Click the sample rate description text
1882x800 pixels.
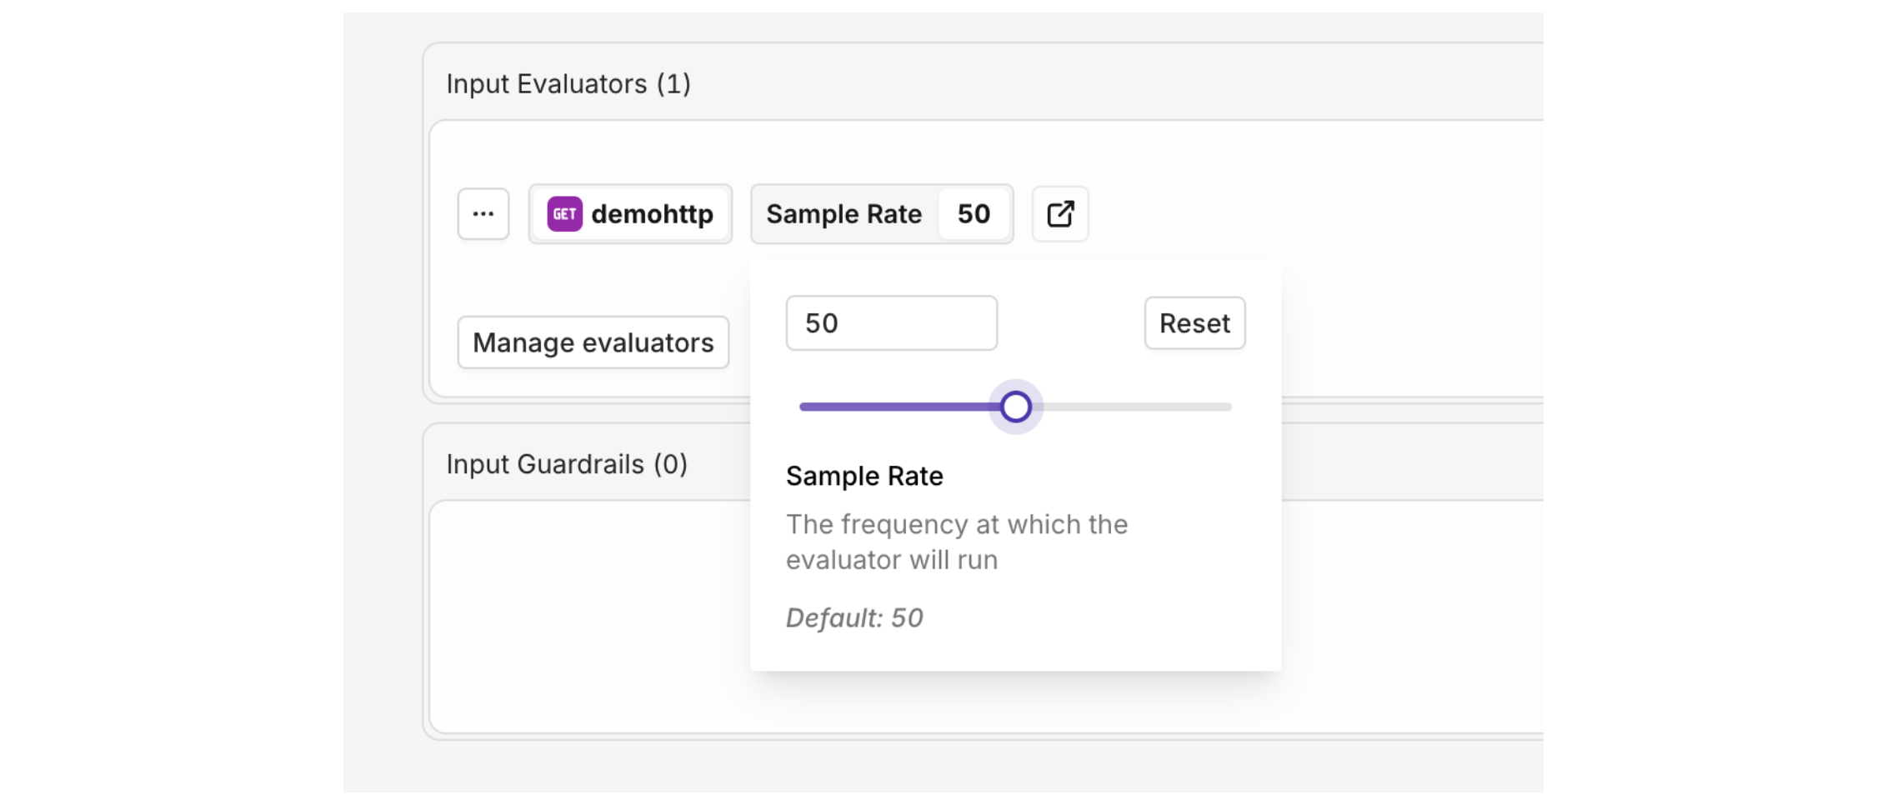[x=956, y=542]
